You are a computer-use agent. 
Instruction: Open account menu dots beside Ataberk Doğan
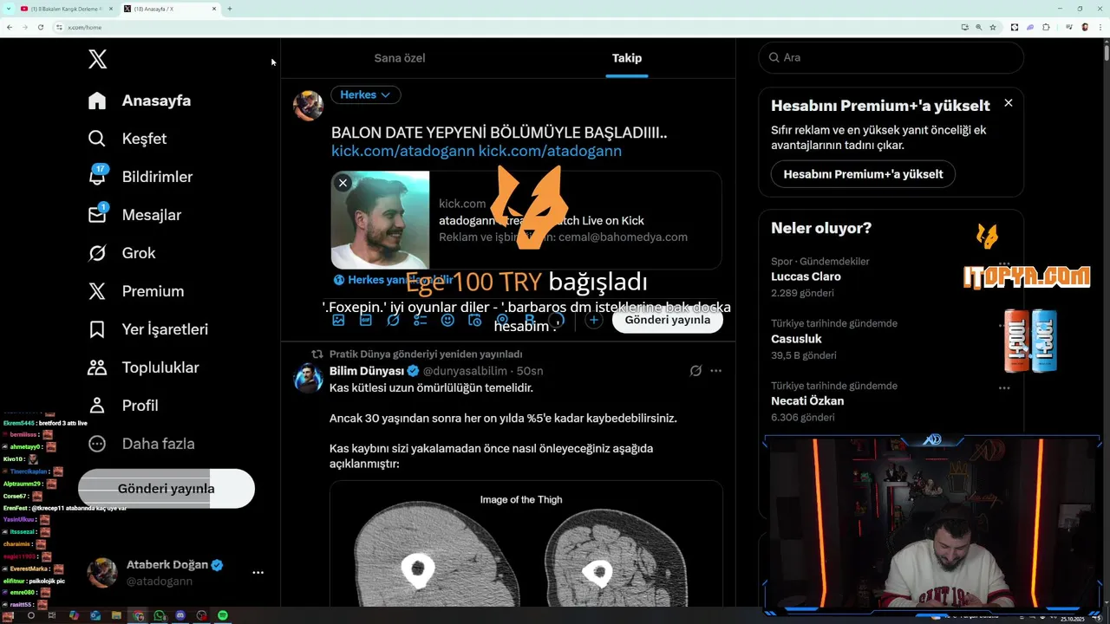pos(258,573)
